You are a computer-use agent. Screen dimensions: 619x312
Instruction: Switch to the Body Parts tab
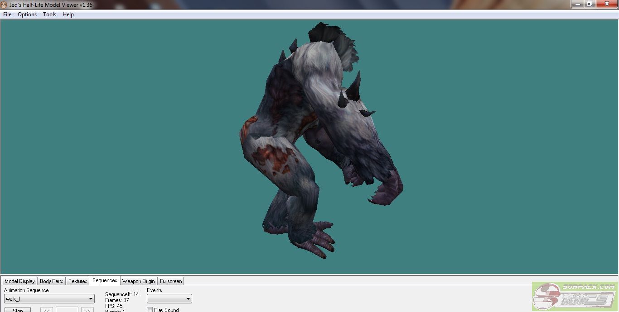[x=52, y=281]
